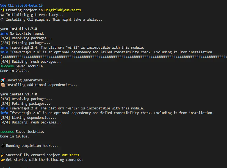This screenshot has height=168, width=227.
Task: Click the icon beside Initializing git repository
Action: point(2,15)
